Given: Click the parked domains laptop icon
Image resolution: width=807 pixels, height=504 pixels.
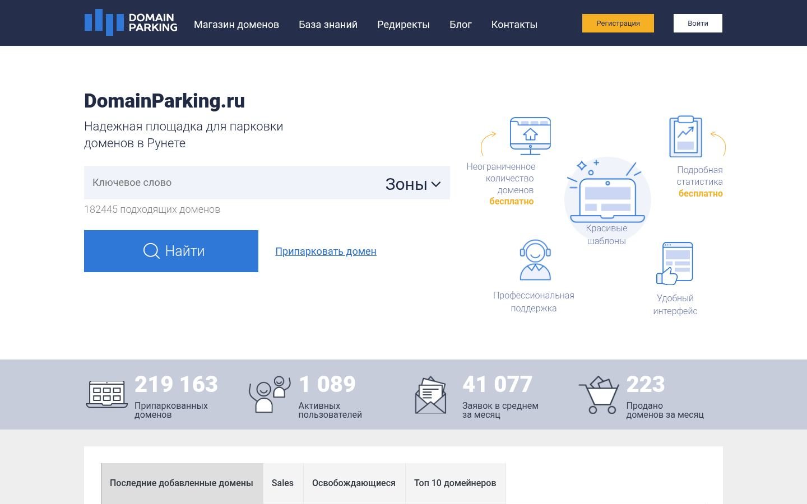Looking at the screenshot, I should (106, 394).
